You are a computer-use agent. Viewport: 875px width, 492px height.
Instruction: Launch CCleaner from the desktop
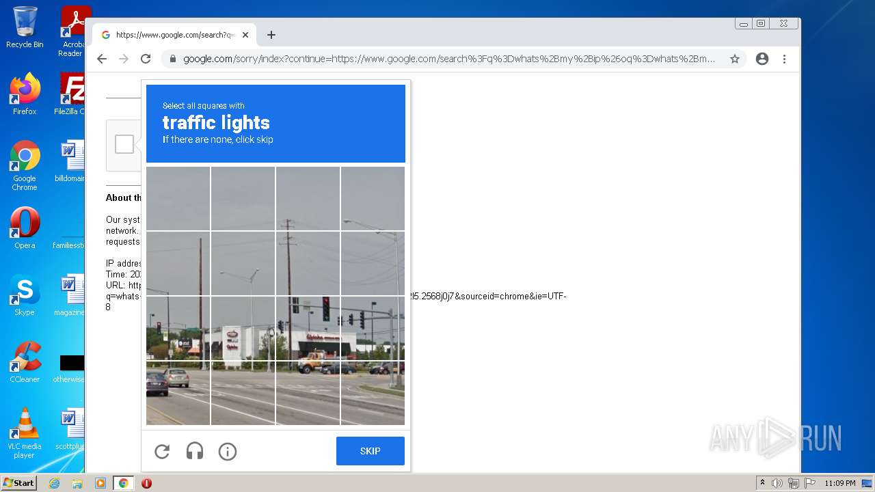(25, 362)
